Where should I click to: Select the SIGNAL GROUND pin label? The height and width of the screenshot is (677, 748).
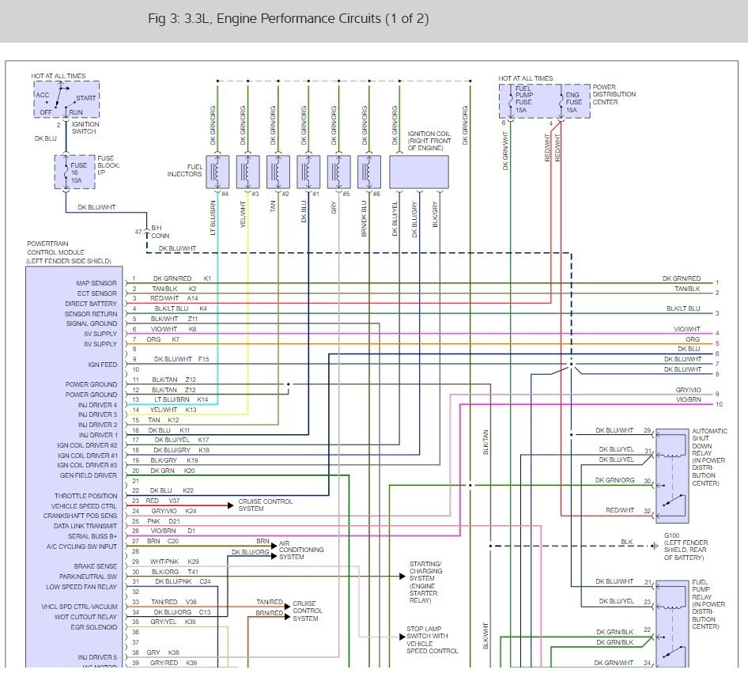(x=91, y=323)
